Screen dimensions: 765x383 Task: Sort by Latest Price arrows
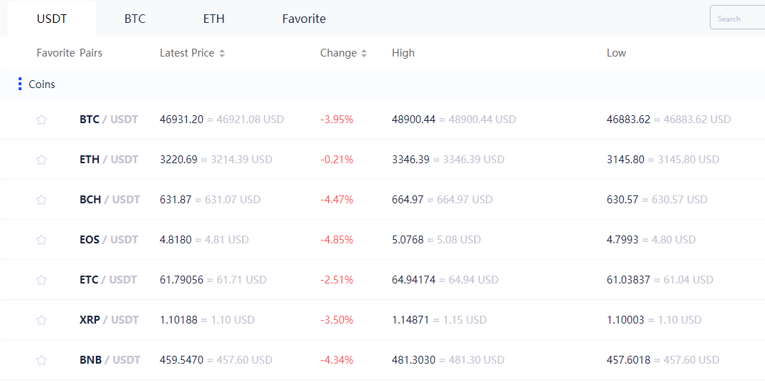coord(222,53)
